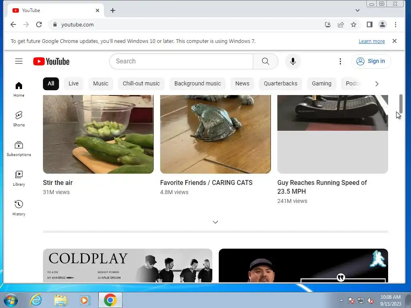Screen dimensions: 411x308
Task: Show hidden system tray icons arrow
Action: pyautogui.click(x=341, y=300)
